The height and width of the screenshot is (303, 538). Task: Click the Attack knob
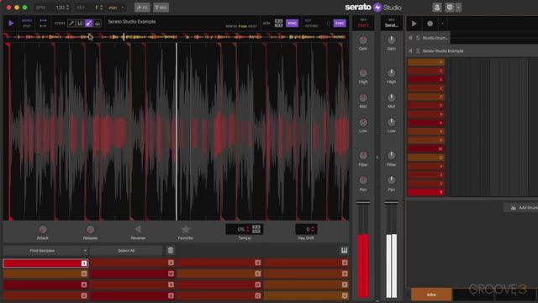[43, 230]
